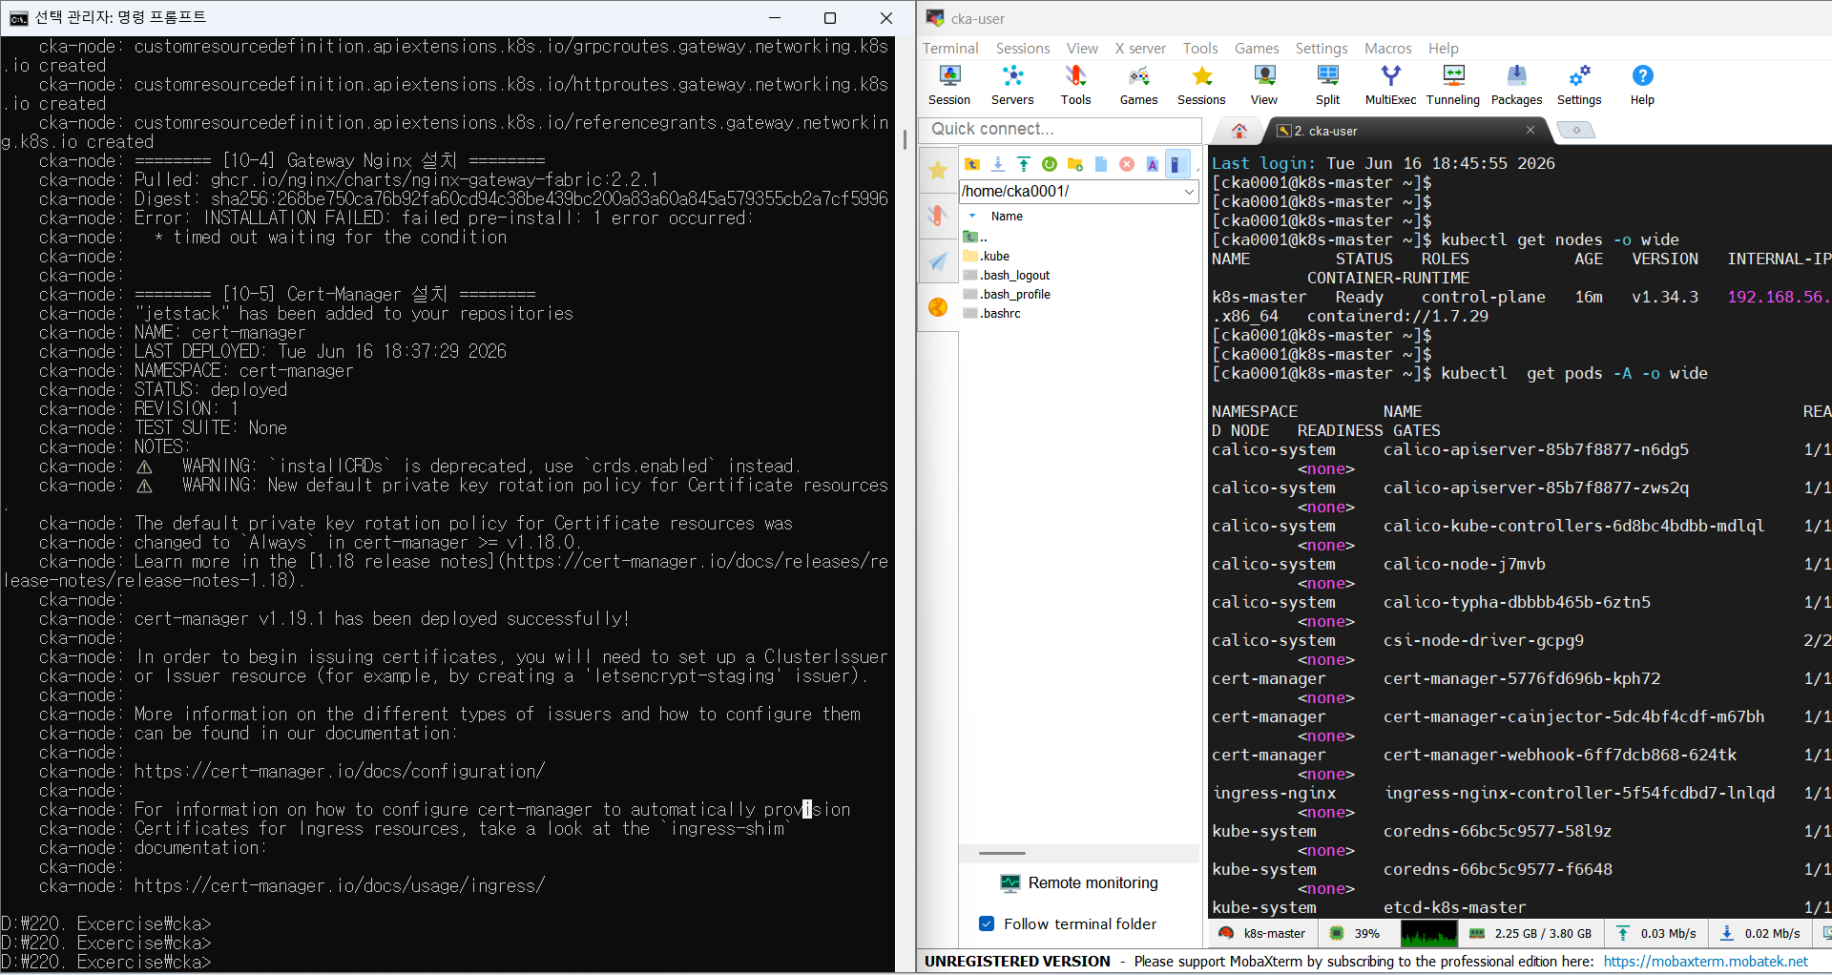The height and width of the screenshot is (975, 1832).
Task: Click the Help question mark toolbar icon
Action: (x=1642, y=85)
